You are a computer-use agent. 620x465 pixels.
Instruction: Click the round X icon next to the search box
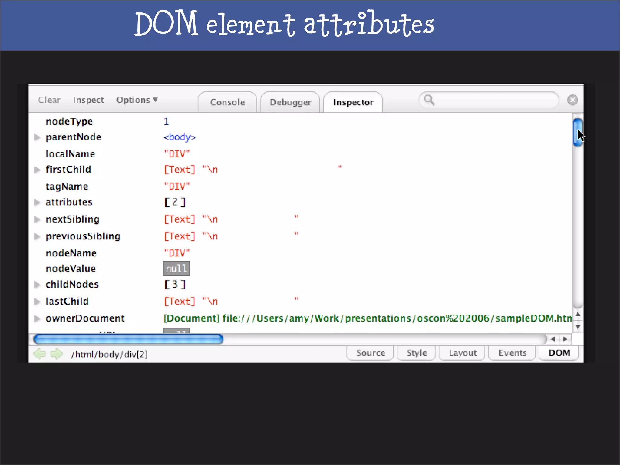coord(572,100)
